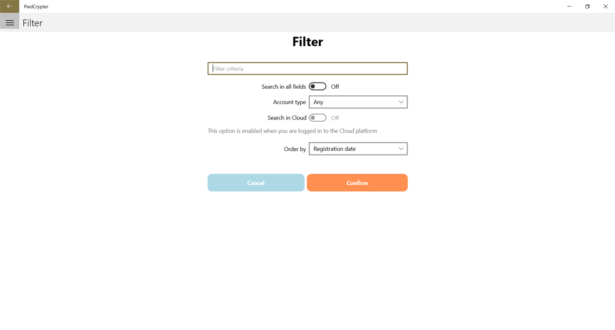Confirm the filter settings
The width and height of the screenshot is (615, 330).
tap(357, 182)
